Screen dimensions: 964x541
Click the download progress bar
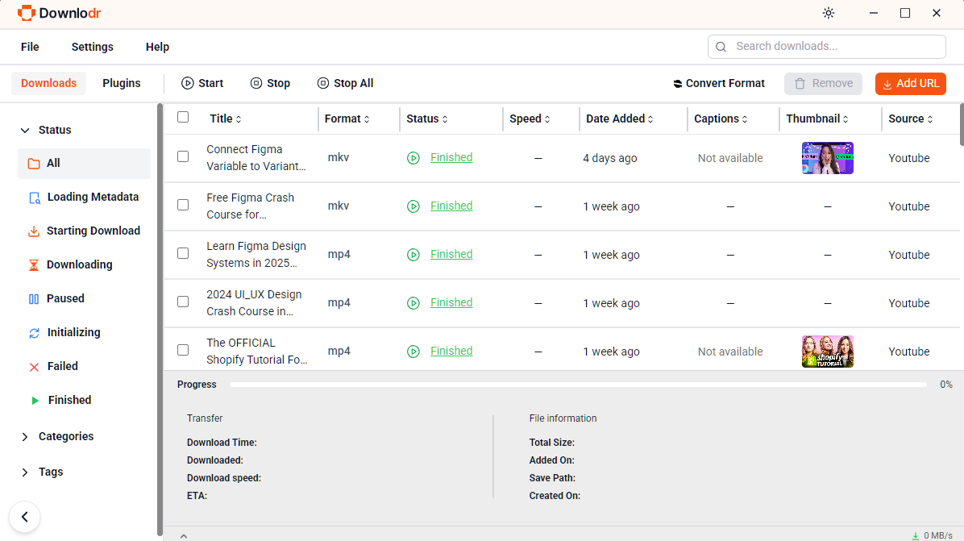point(577,385)
